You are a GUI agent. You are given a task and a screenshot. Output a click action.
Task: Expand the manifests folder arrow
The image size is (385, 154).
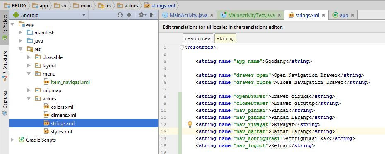(21, 33)
